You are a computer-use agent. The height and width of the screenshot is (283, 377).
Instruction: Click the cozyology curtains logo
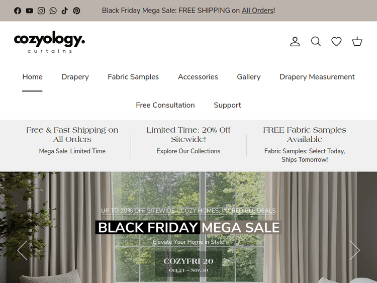tap(49, 42)
